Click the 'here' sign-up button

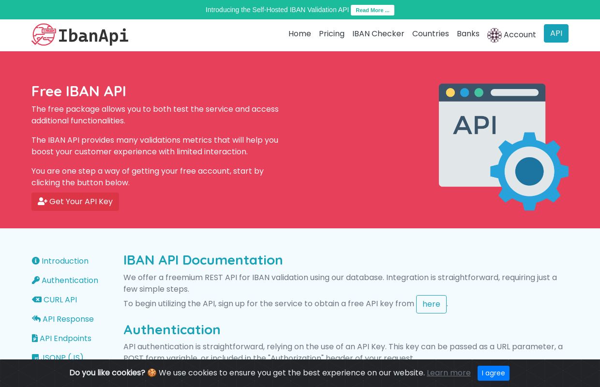pos(431,304)
